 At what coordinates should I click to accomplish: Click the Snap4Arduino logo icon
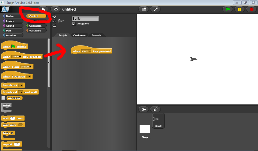point(6,9)
